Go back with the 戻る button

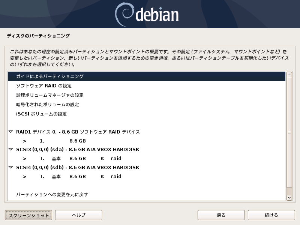(x=221, y=215)
